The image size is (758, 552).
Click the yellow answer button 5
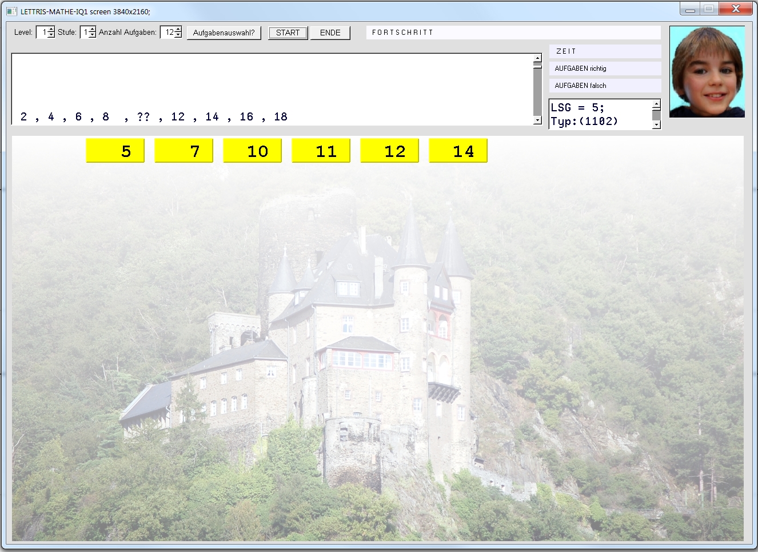[115, 151]
